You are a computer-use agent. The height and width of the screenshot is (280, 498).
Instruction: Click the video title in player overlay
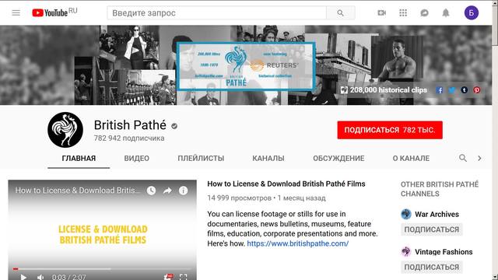coord(78,191)
